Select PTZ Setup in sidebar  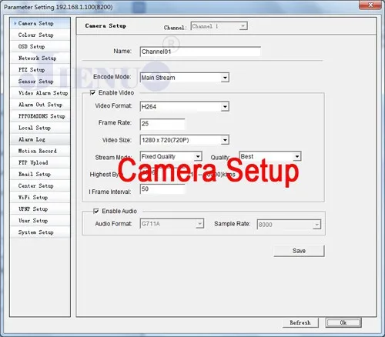click(x=40, y=69)
